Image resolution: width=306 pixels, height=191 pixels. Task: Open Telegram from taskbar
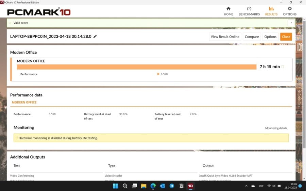pyautogui.click(x=172, y=186)
